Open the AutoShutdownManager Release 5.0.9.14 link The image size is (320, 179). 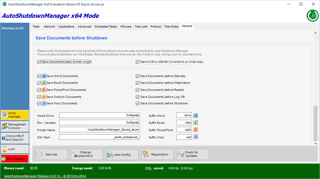tap(45, 176)
